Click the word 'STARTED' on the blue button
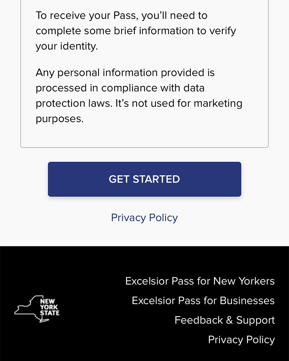 (x=156, y=179)
